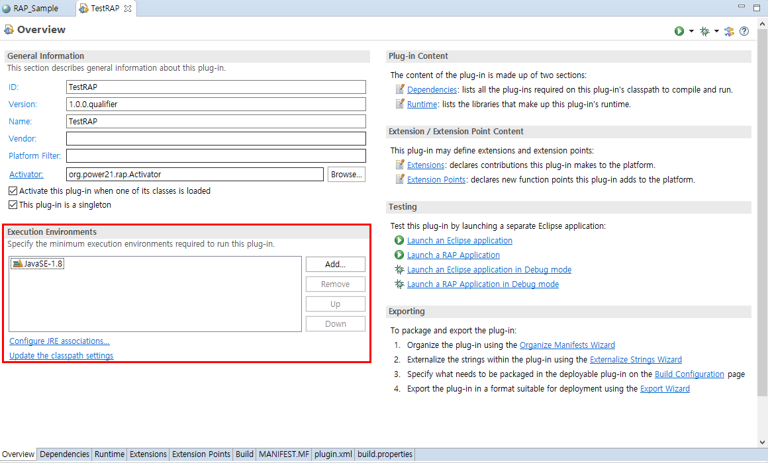This screenshot has height=463, width=768.
Task: Click inside the Vendor input field
Action: [x=216, y=138]
